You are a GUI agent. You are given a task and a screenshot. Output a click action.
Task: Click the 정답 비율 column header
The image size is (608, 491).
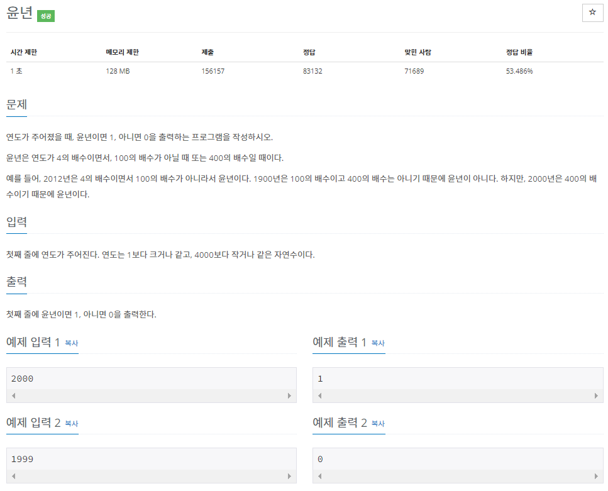point(519,52)
